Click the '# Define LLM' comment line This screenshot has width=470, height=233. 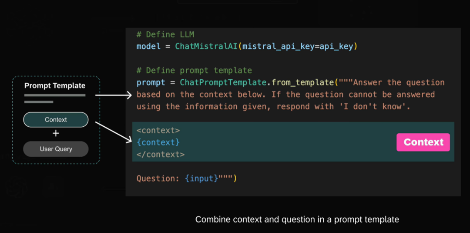pyautogui.click(x=166, y=34)
